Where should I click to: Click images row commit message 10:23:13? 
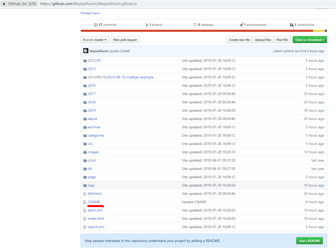(x=209, y=152)
